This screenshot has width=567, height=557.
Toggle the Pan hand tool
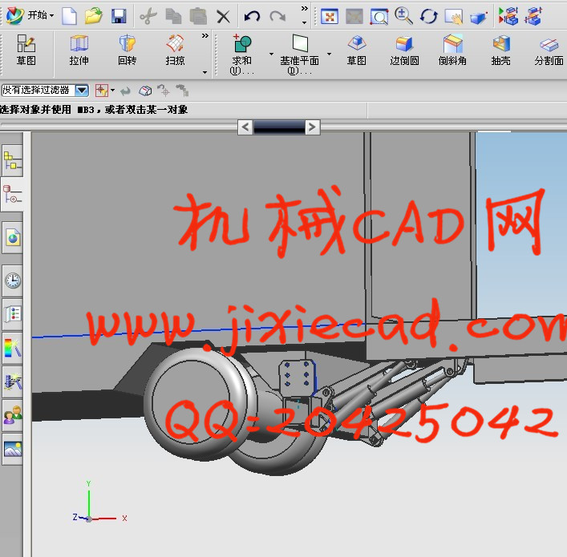454,15
